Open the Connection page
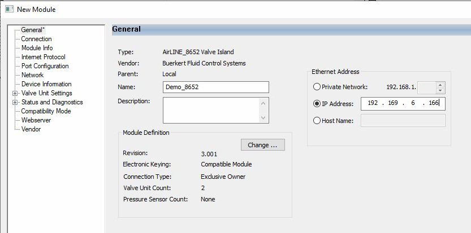Image resolution: width=471 pixels, height=233 pixels. [36, 39]
